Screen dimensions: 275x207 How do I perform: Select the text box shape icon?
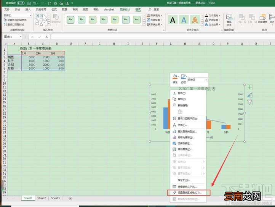(37, 16)
